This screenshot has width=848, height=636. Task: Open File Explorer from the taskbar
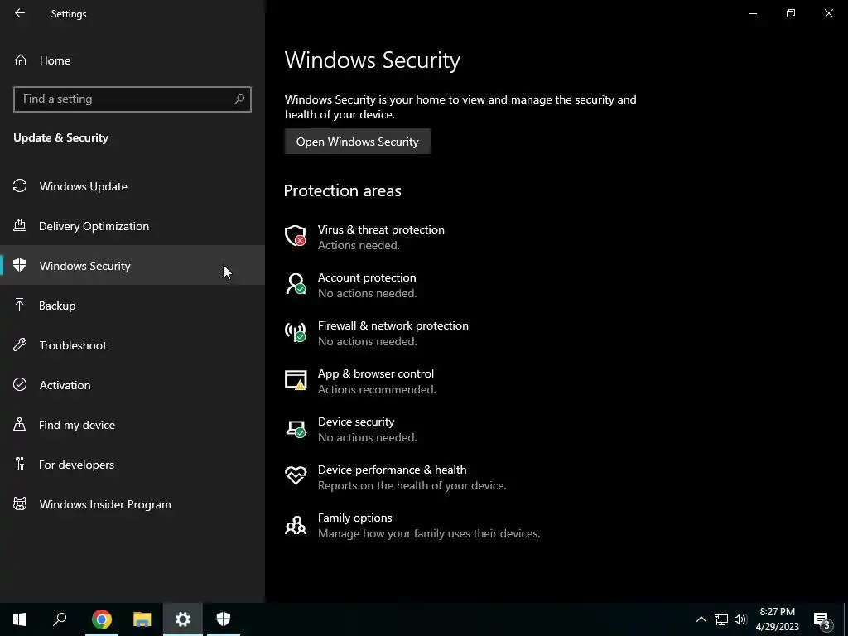coord(142,619)
